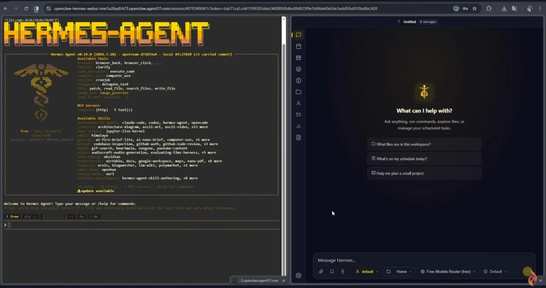
Task: Click the Hermes Agent v0.19.0 version line
Action: coord(142,54)
